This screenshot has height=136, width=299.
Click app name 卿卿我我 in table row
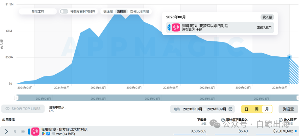pos(64,130)
